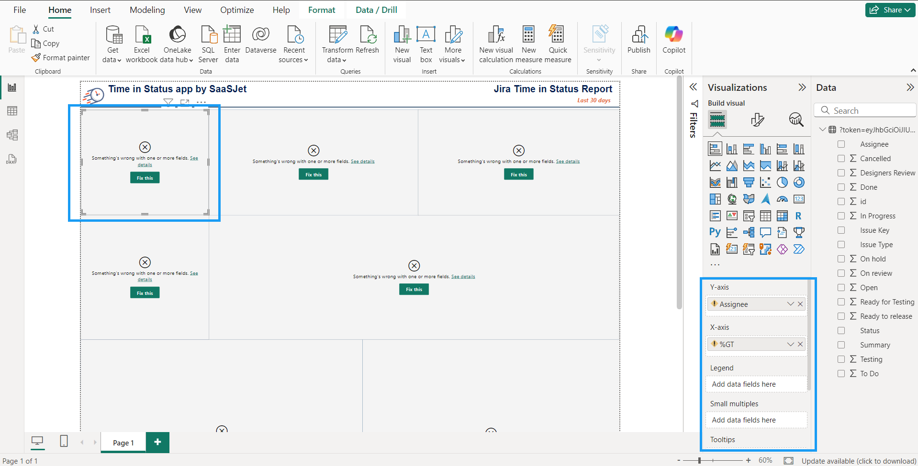Click the Search field in Data pane
Screen dimensions: 918x466
865,110
